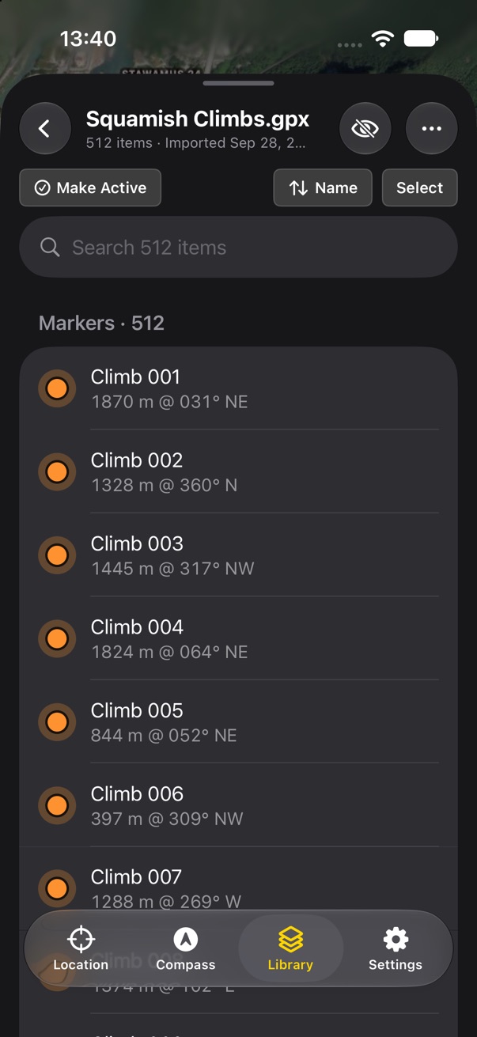Click the magnifying glass search icon
Screen dimensions: 477x1037
click(50, 248)
